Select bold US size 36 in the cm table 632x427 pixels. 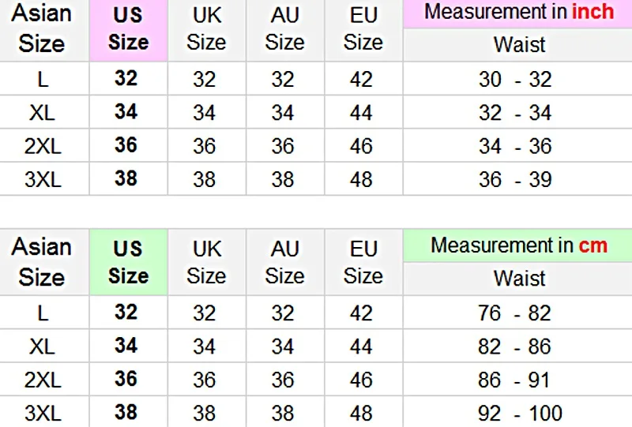[126, 379]
